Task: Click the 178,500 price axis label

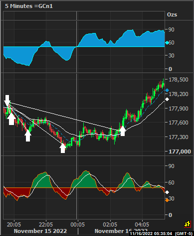Action: tap(179, 79)
